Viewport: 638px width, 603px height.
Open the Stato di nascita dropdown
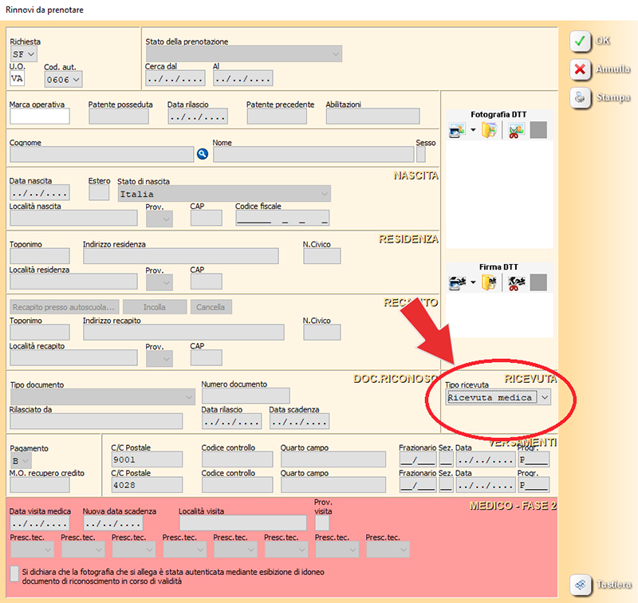pos(323,193)
